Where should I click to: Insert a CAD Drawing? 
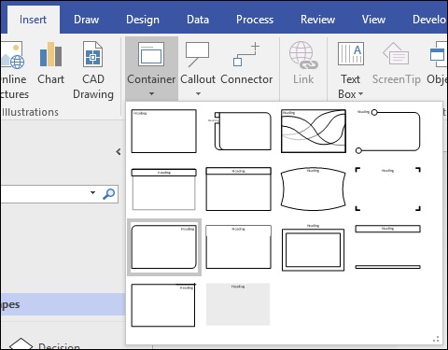pyautogui.click(x=93, y=70)
